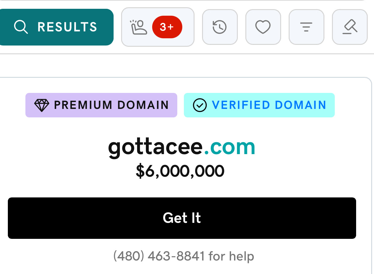Viewport: 374px width, 274px height.
Task: Open the filter options icon
Action: 306,27
